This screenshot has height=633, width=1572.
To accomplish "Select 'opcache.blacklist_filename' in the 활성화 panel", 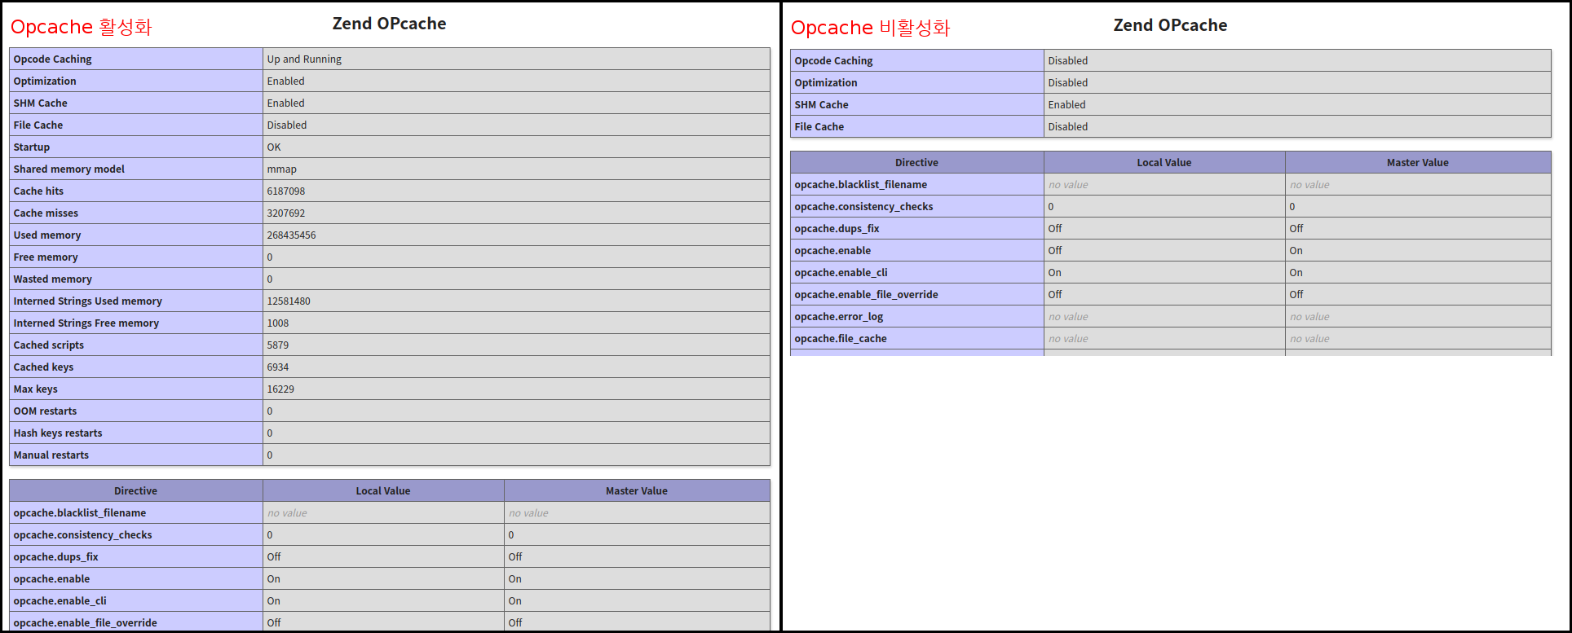I will [80, 512].
